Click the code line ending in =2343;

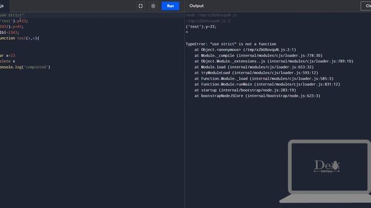tap(9, 32)
